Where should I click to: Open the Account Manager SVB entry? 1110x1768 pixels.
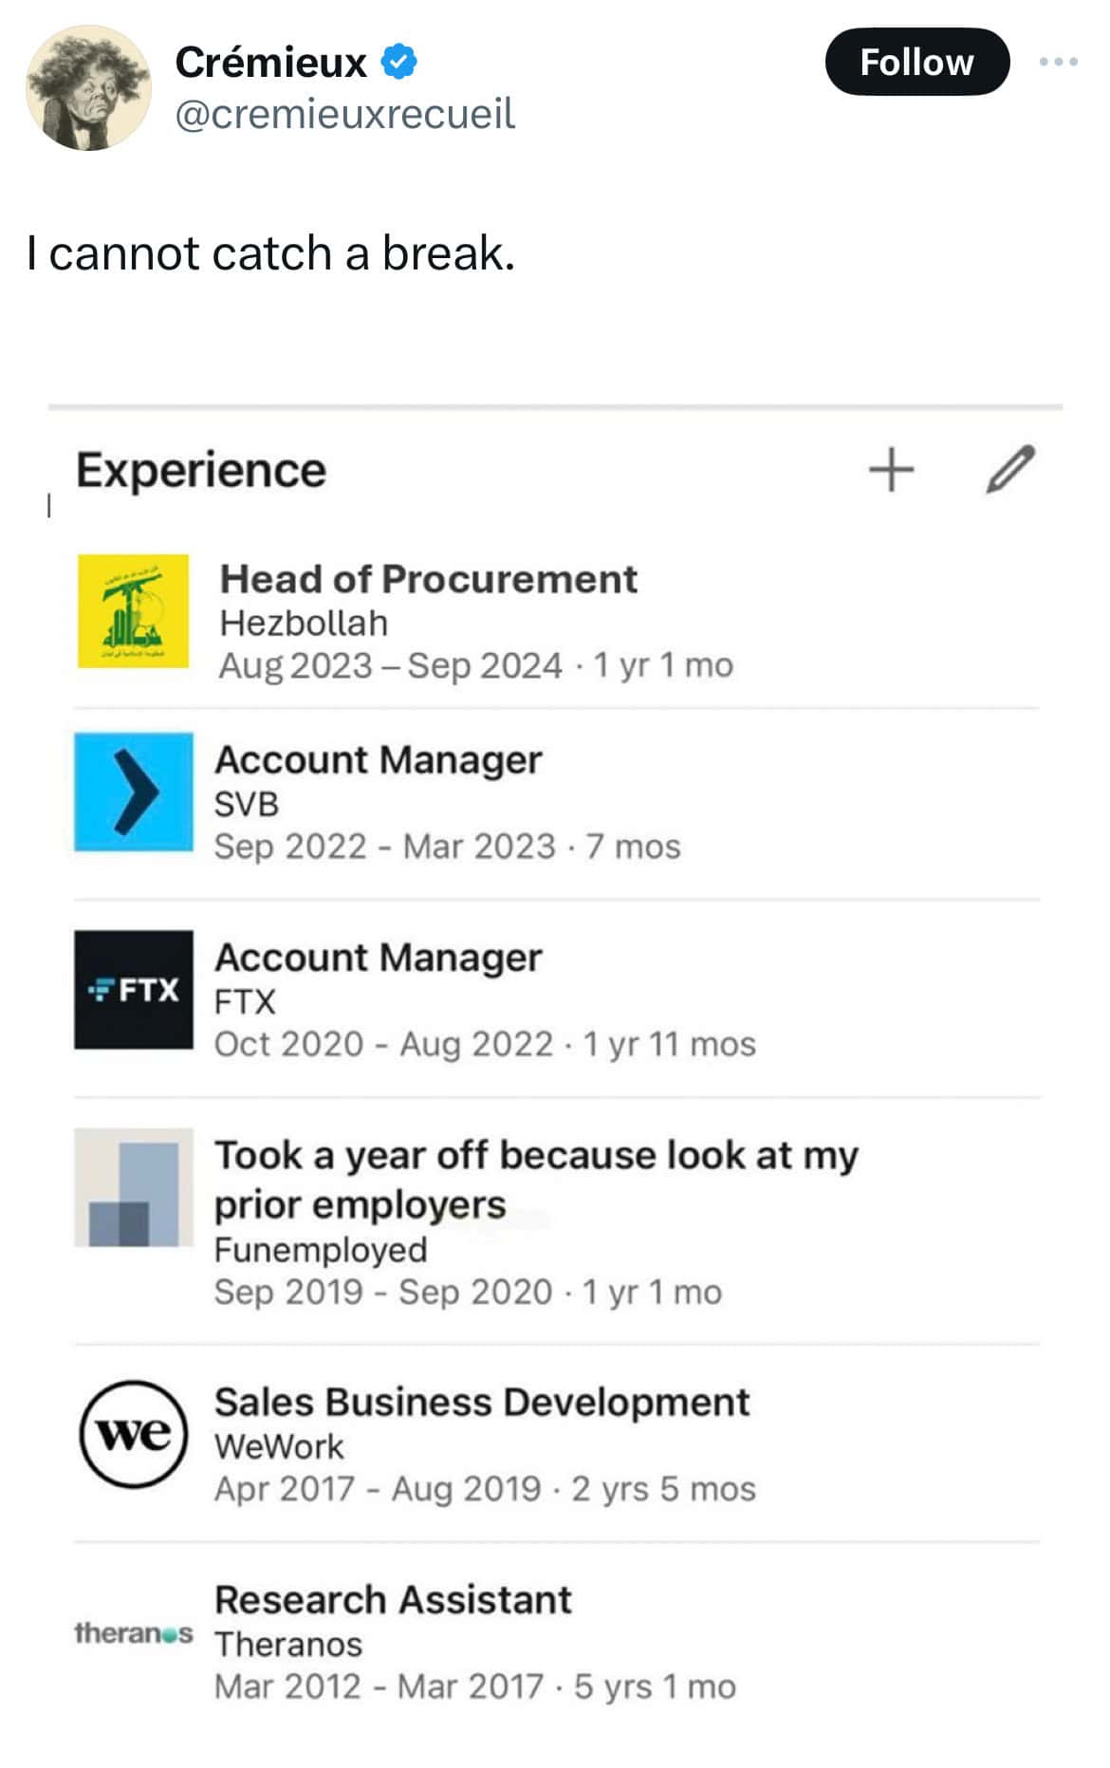click(378, 760)
